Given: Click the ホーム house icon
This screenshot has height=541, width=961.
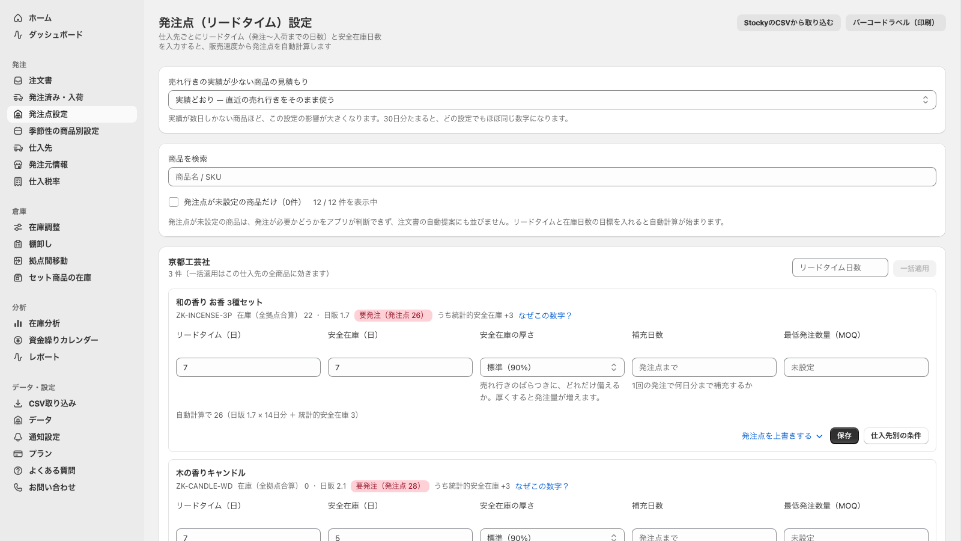Looking at the screenshot, I should (x=18, y=18).
